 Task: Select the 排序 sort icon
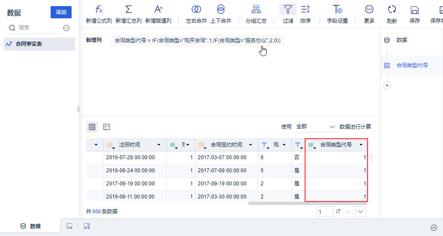(306, 10)
